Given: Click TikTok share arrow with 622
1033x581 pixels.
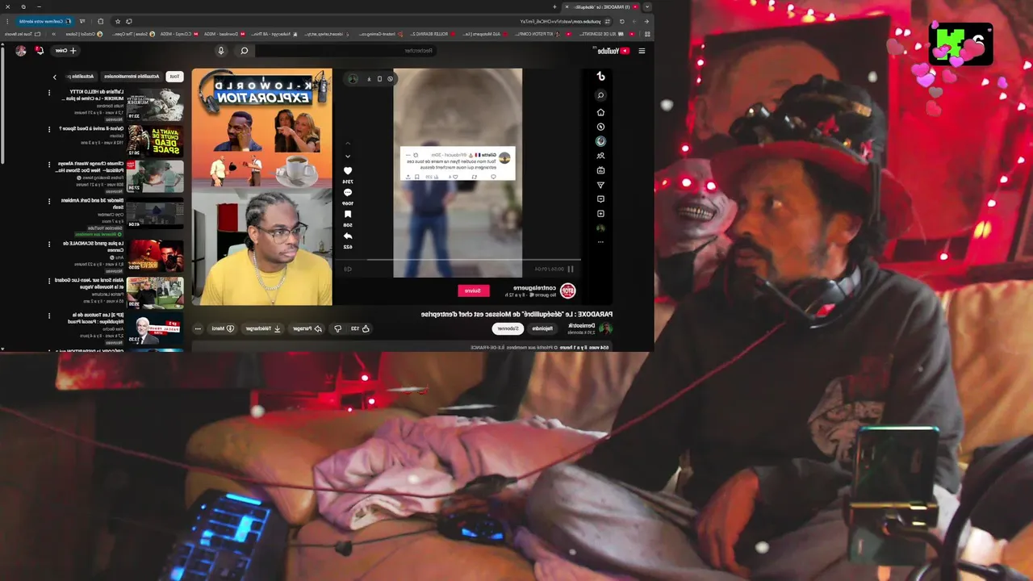Looking at the screenshot, I should tap(348, 236).
